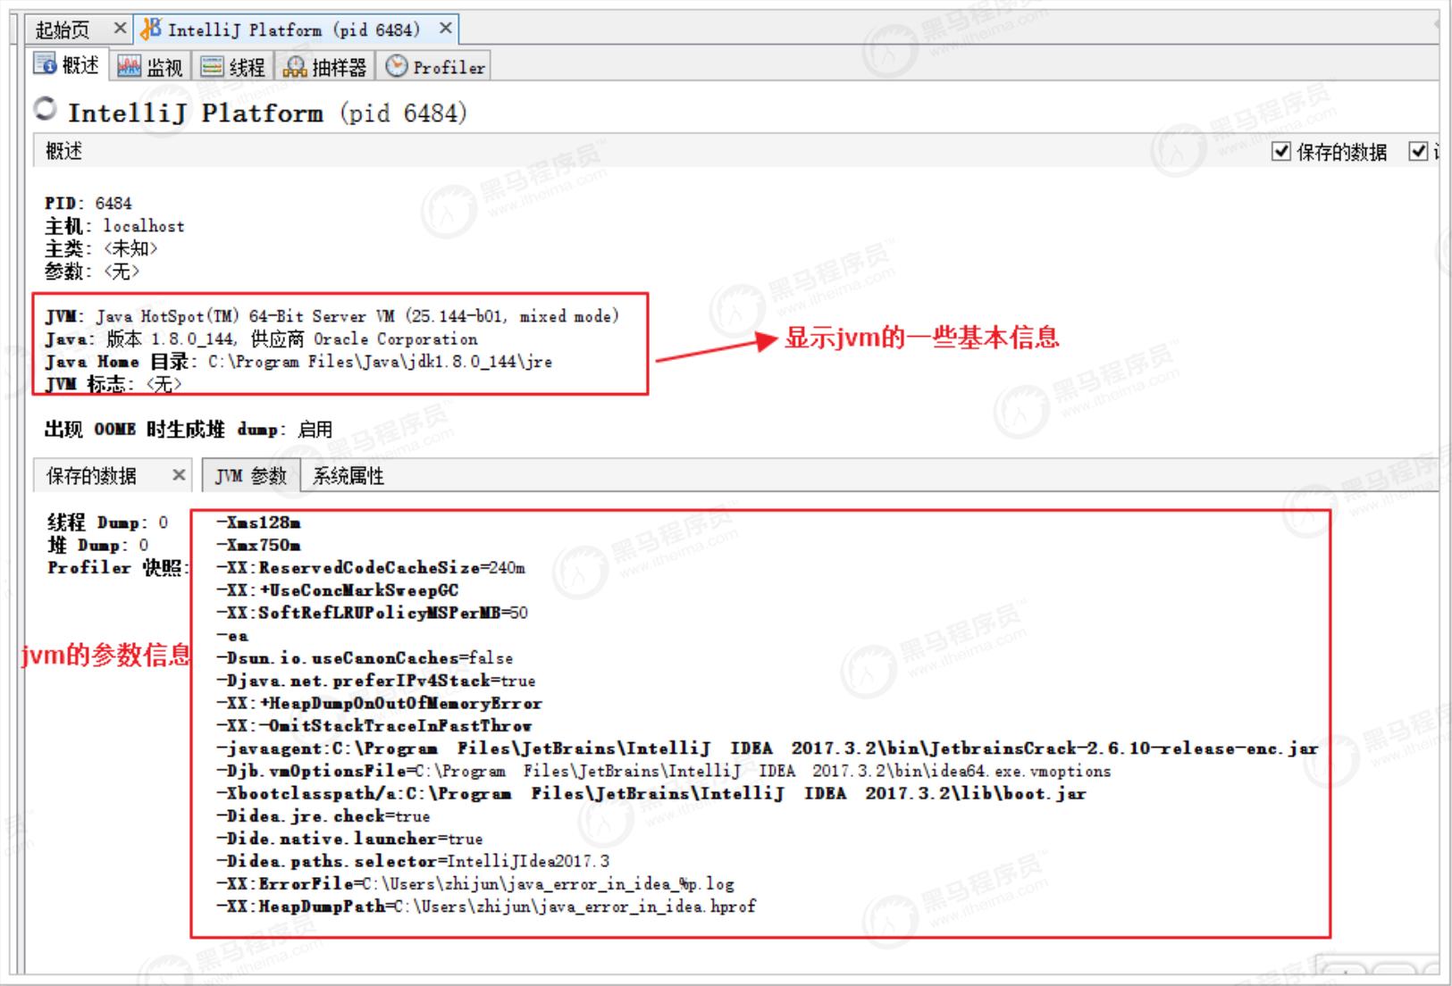Click the -Dide.native.launcher=true parameter

tap(349, 839)
